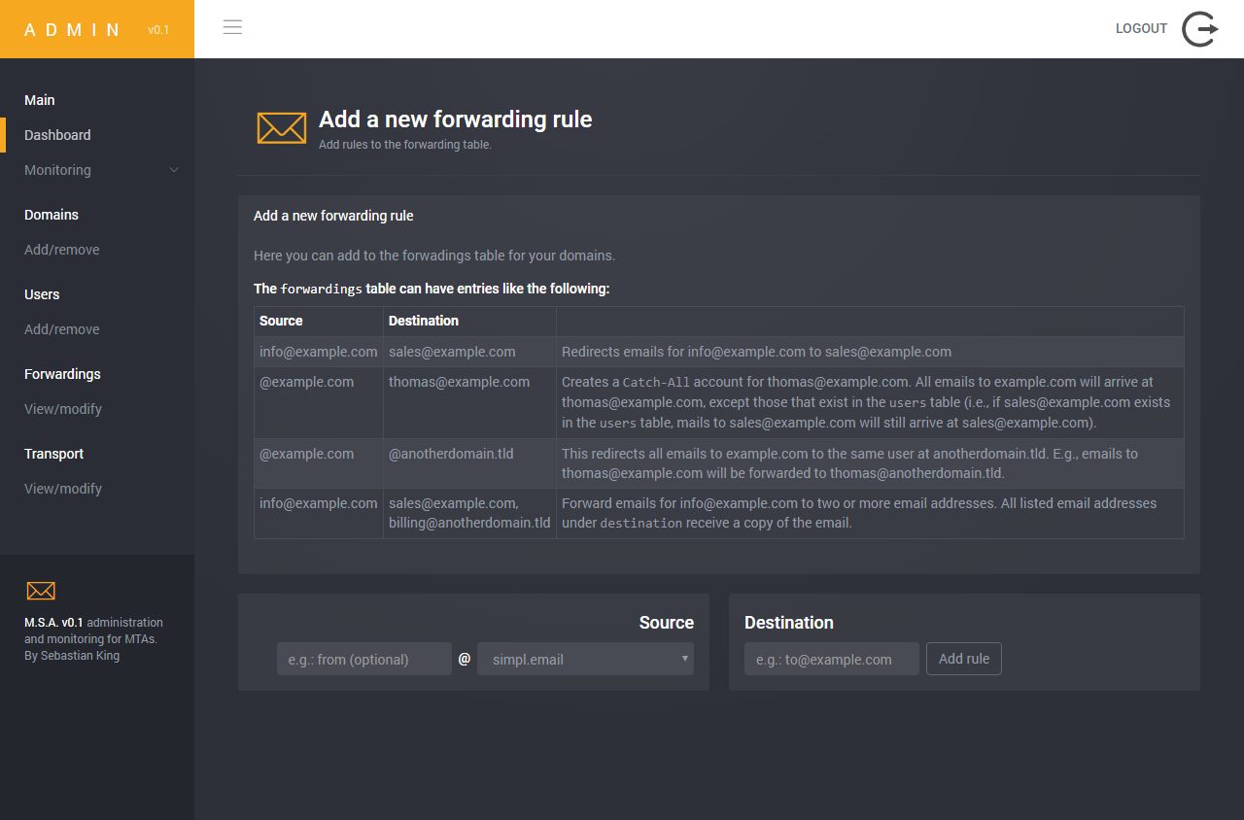Screen dimensions: 1244x820
Task: Click the Destination column header
Action: [424, 321]
